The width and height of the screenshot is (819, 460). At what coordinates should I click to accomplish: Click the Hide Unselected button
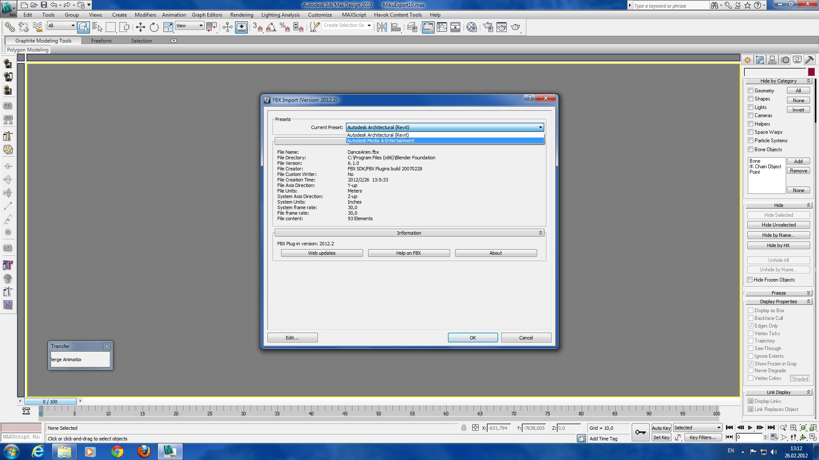pos(778,225)
